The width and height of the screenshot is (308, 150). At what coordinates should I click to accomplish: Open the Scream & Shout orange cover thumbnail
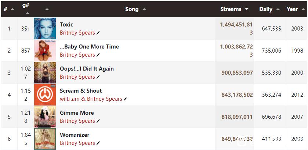point(45,94)
